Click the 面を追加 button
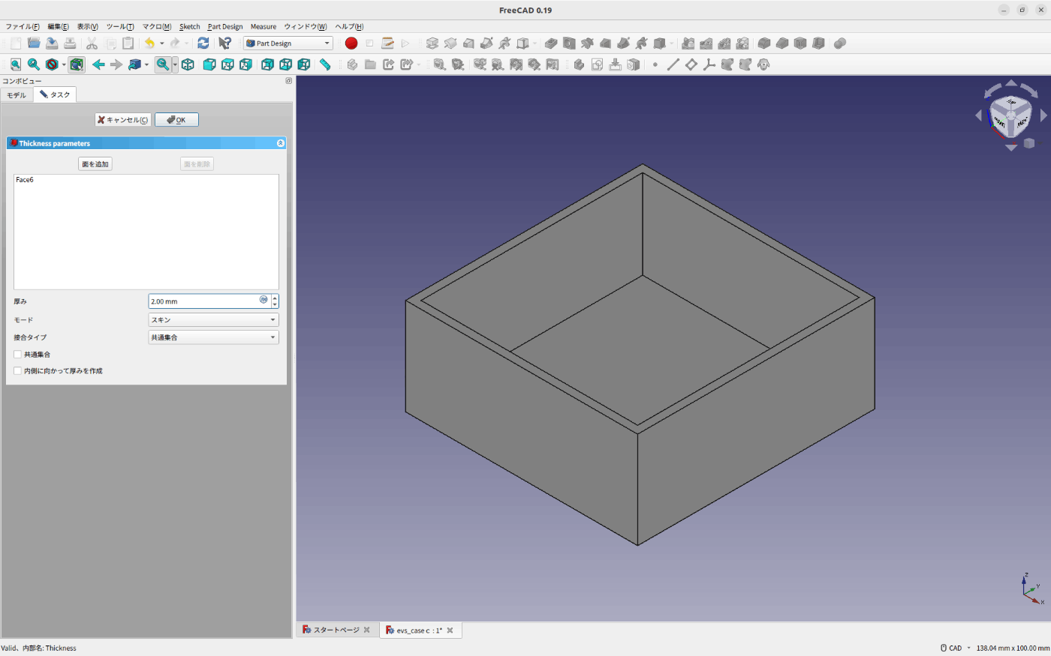 (95, 164)
